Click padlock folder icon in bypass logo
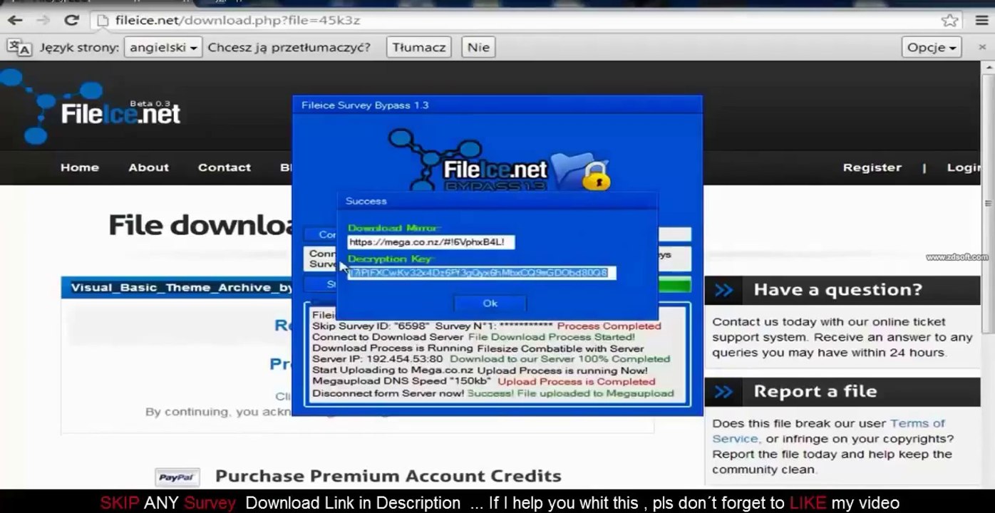The width and height of the screenshot is (995, 513). pos(581,172)
